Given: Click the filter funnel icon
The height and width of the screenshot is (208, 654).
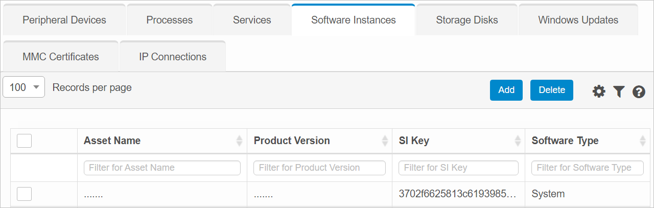Looking at the screenshot, I should coord(619,91).
